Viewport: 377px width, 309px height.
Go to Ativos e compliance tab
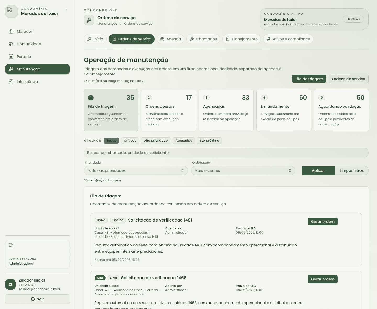tap(288, 39)
